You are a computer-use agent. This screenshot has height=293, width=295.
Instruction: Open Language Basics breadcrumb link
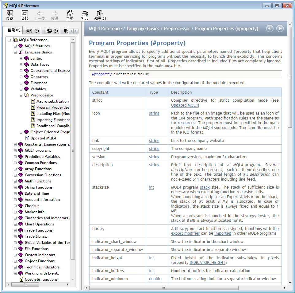[x=143, y=29]
